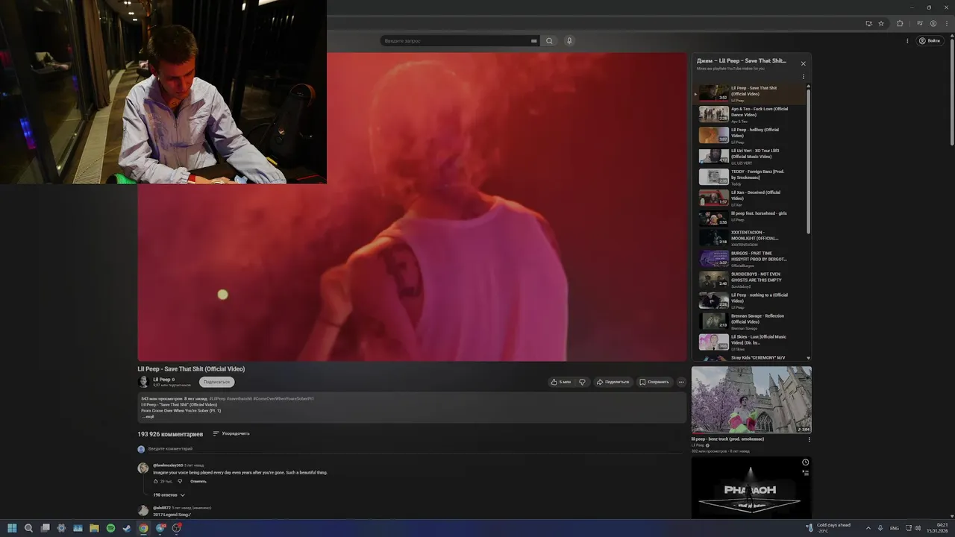Open Steam from taskbar

[127, 528]
